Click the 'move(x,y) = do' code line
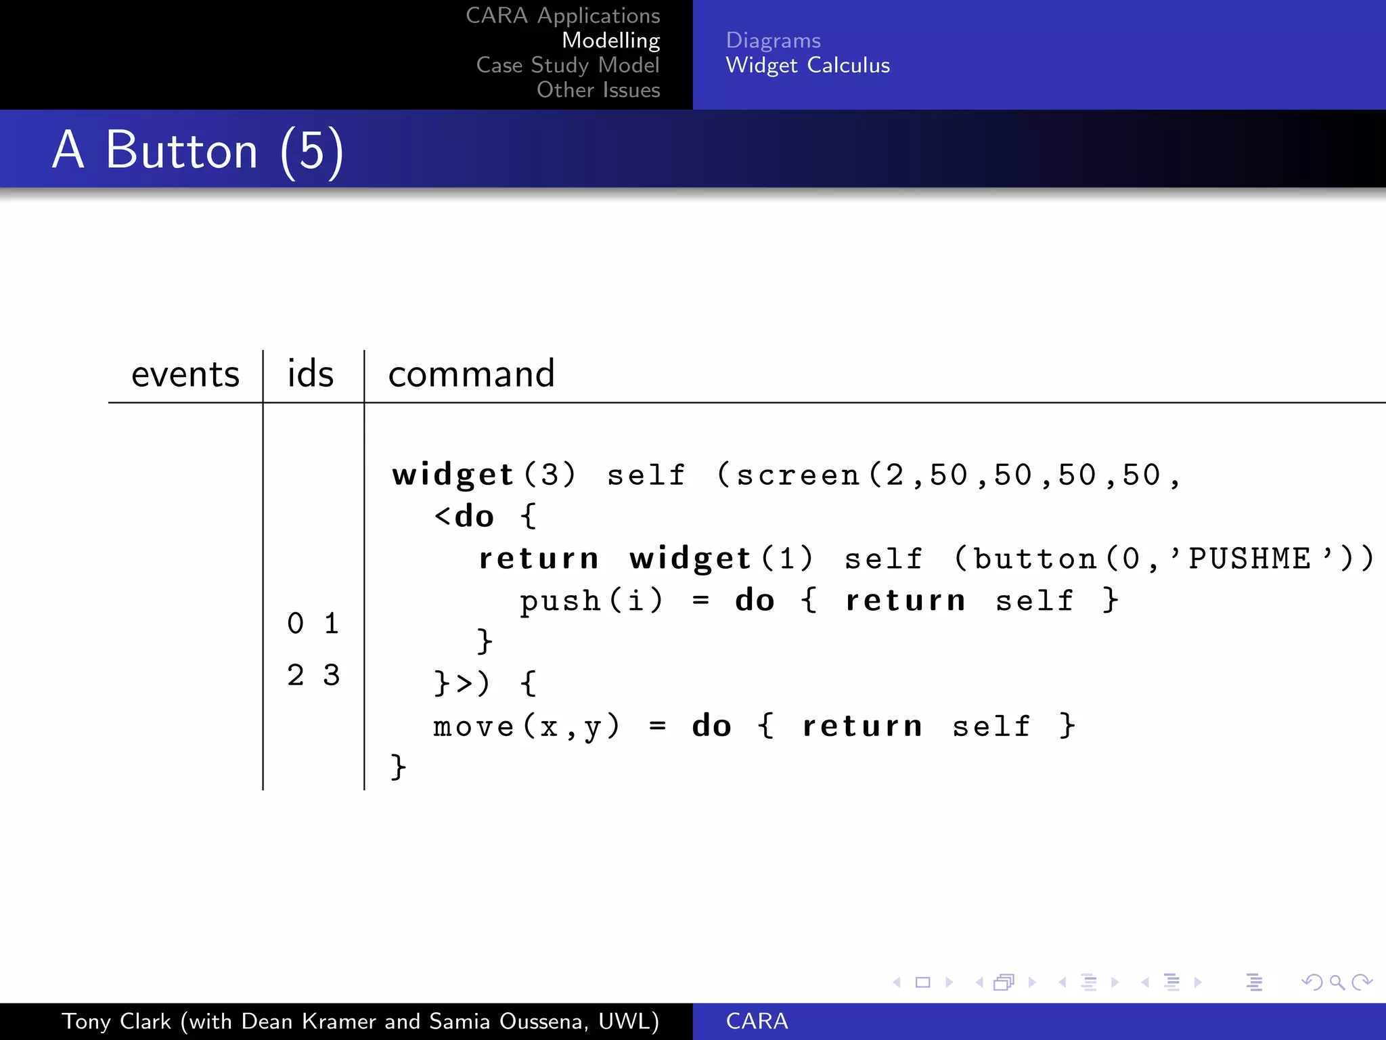 tap(755, 727)
